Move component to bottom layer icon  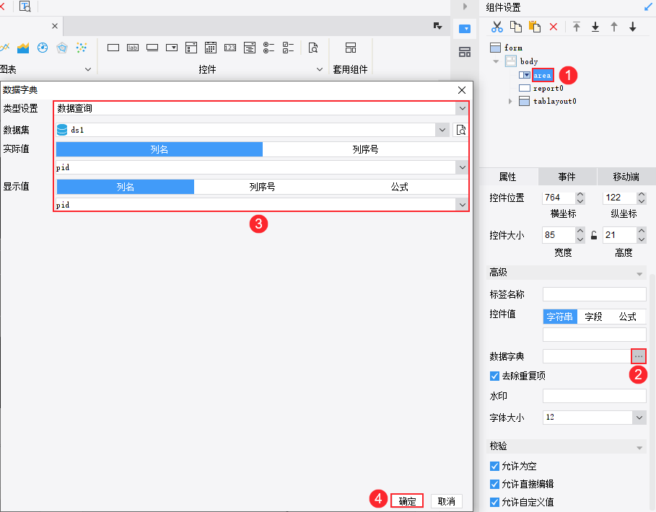coord(595,27)
